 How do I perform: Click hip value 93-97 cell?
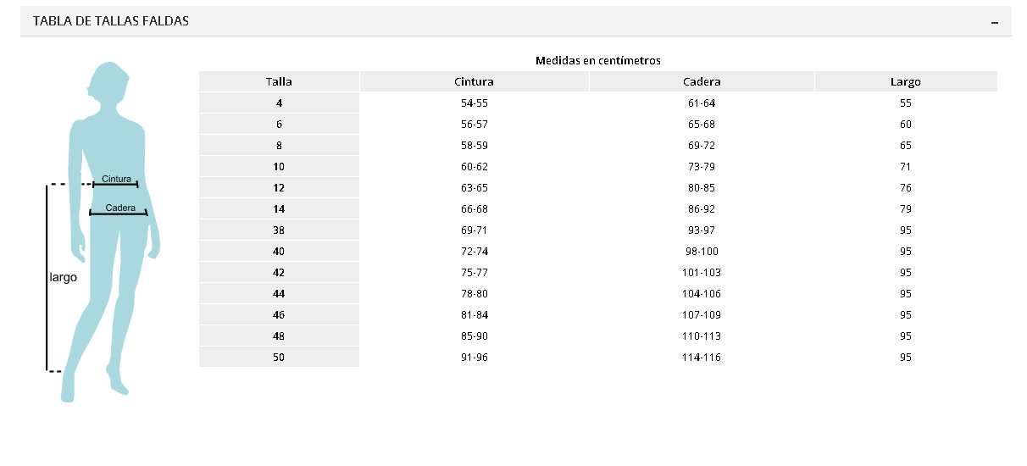pyautogui.click(x=702, y=230)
